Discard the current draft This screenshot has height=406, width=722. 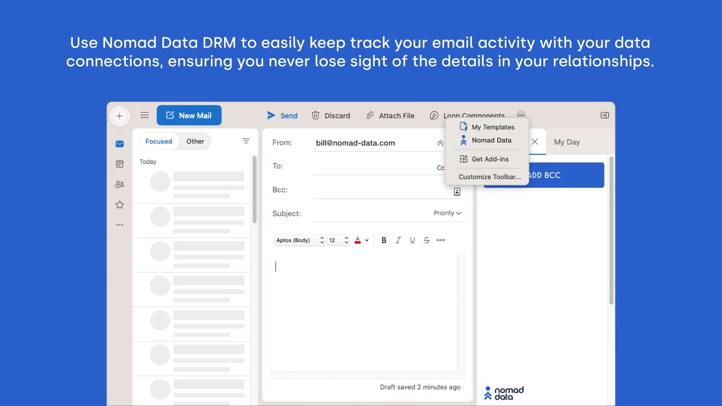pyautogui.click(x=331, y=115)
